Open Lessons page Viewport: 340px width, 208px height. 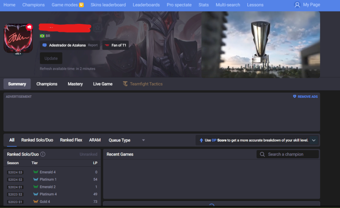[255, 5]
